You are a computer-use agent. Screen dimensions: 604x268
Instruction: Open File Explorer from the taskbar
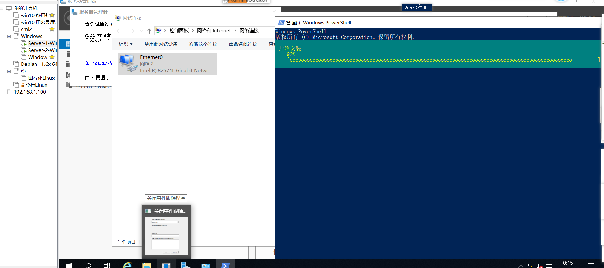point(146,265)
